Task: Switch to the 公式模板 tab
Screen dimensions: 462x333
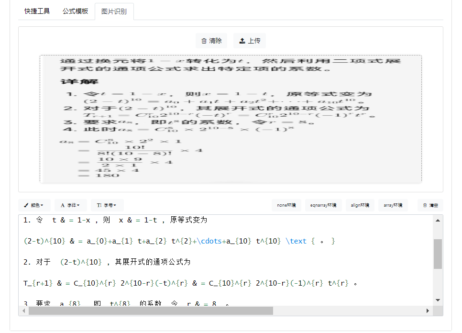Action: point(75,11)
